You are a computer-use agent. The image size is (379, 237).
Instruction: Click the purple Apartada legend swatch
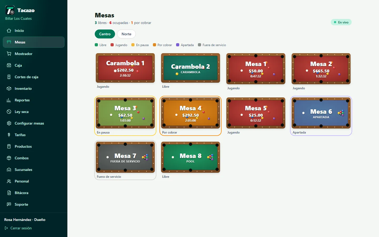(x=178, y=45)
